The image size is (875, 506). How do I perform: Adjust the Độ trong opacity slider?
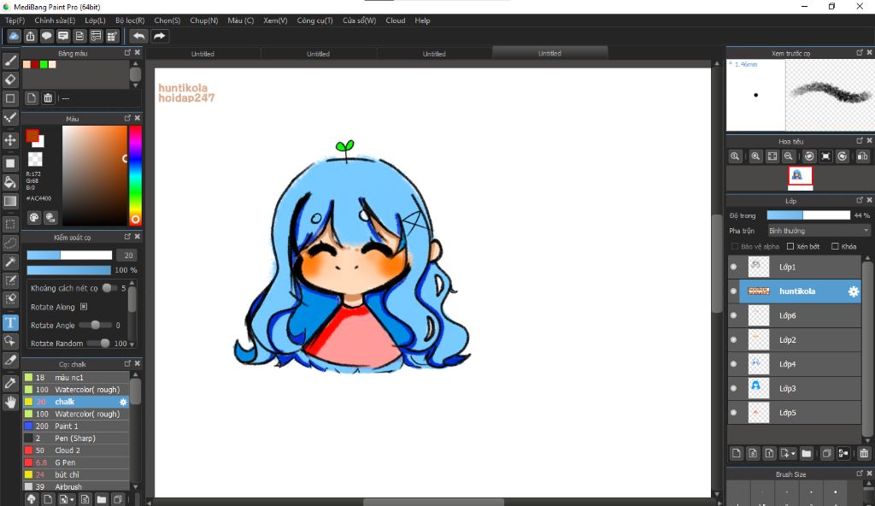(808, 215)
